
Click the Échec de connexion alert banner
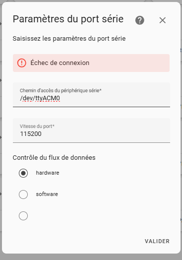point(91,63)
